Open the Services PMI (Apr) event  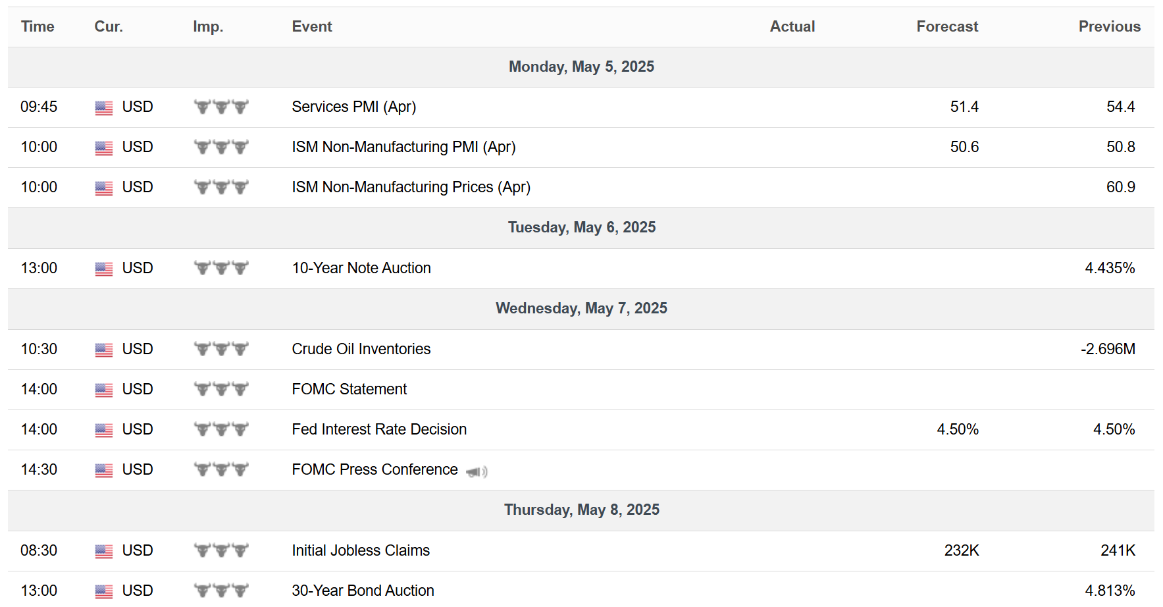click(354, 107)
